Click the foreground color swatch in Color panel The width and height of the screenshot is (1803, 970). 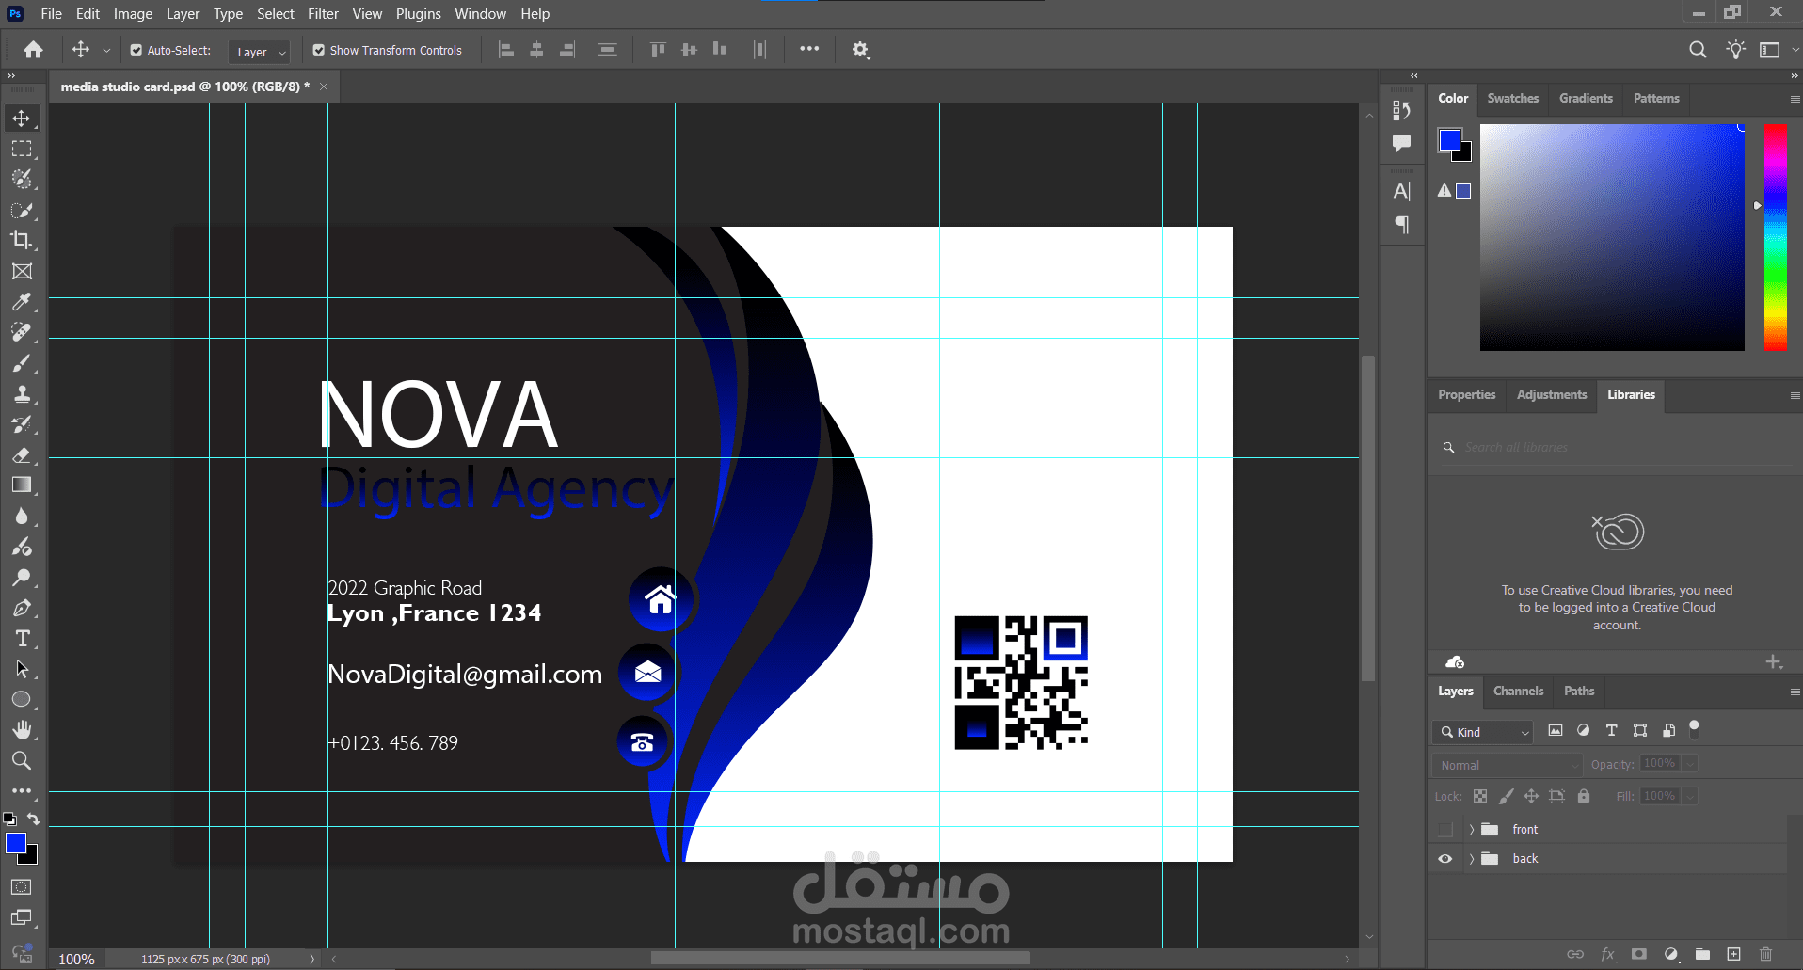1450,140
